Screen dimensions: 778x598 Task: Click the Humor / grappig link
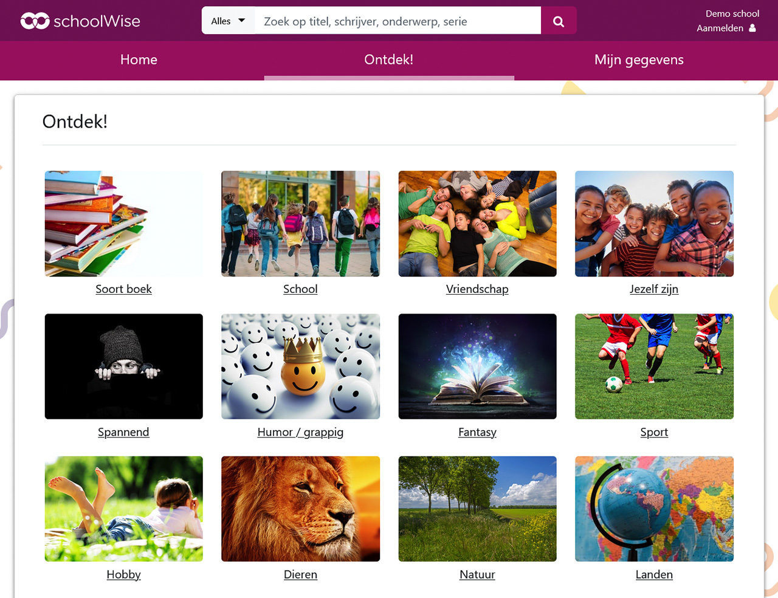300,432
